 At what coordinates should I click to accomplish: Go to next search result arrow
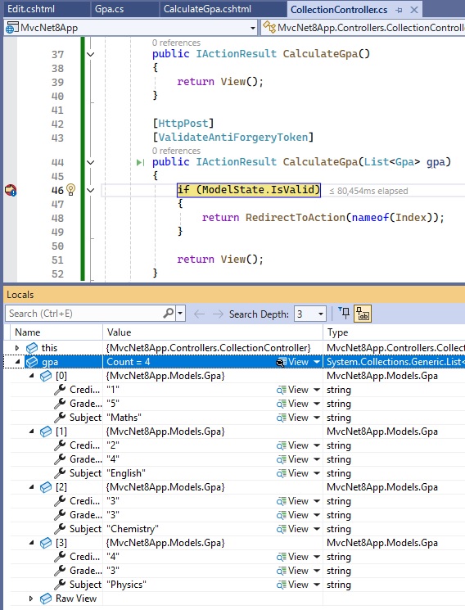coord(218,314)
